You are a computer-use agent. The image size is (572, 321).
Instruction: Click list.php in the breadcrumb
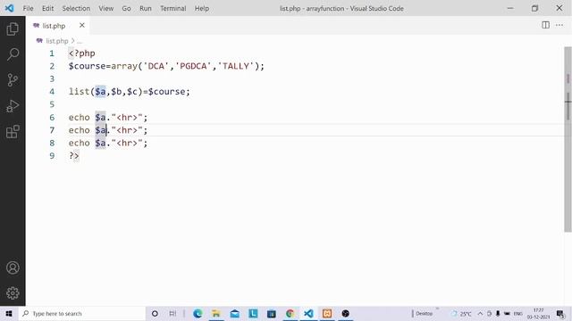tap(57, 41)
